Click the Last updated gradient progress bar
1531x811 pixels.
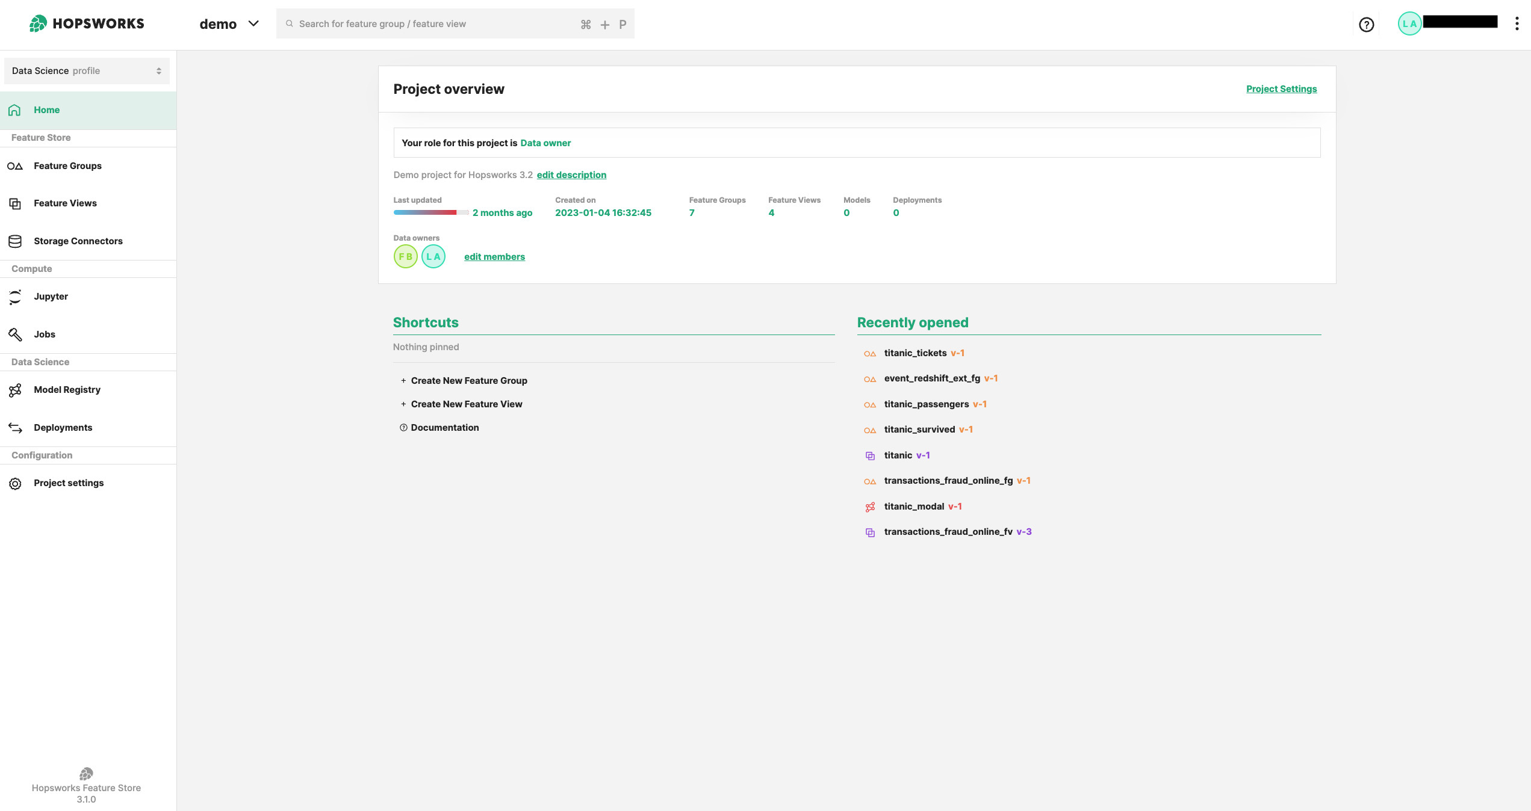coord(430,212)
